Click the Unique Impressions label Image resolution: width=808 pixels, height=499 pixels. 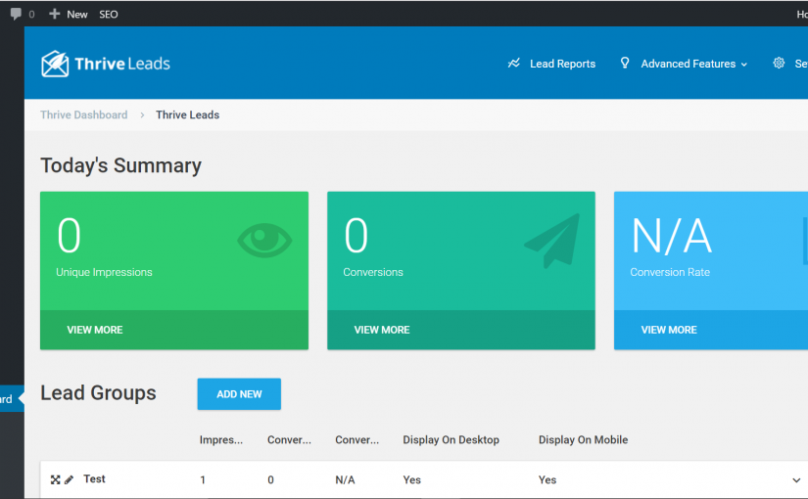pos(104,272)
